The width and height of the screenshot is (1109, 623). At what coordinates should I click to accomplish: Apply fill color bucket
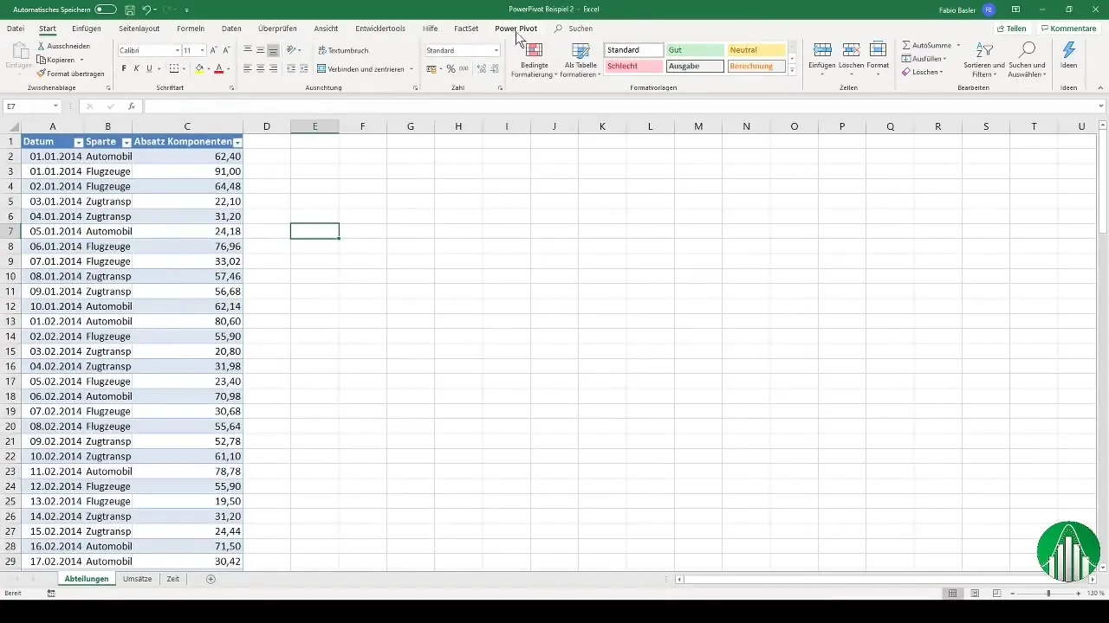[199, 68]
